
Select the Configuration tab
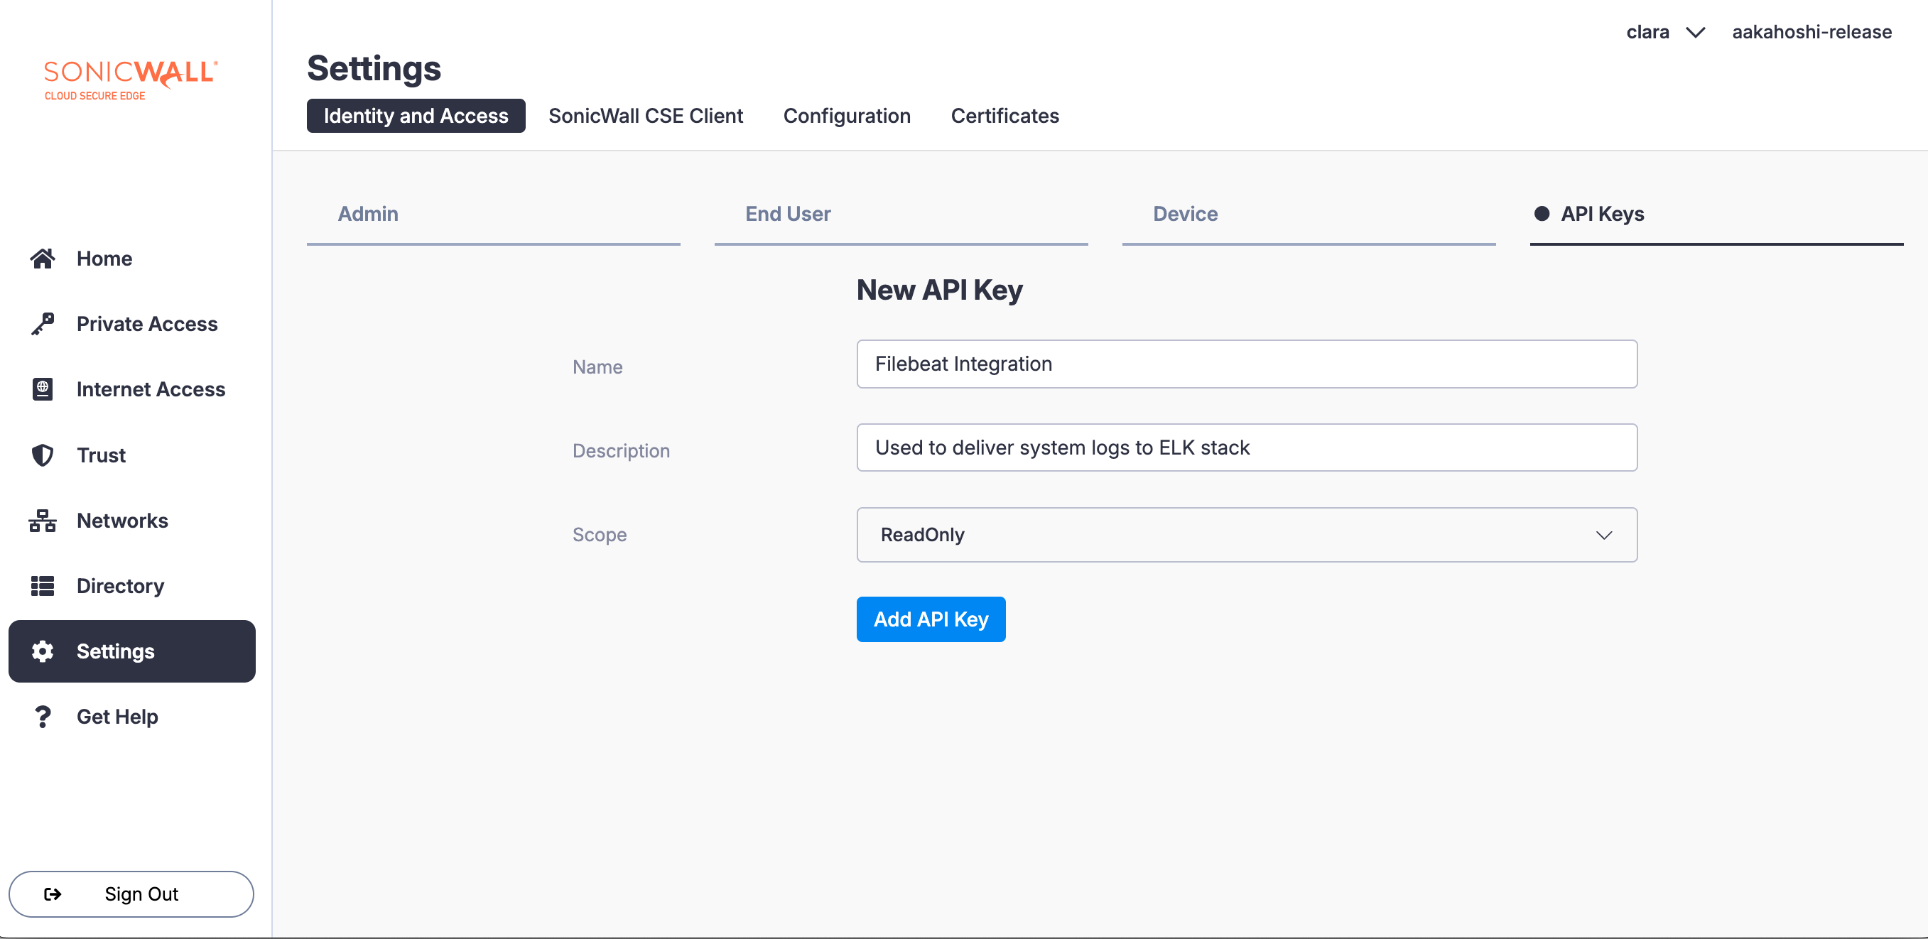point(847,116)
